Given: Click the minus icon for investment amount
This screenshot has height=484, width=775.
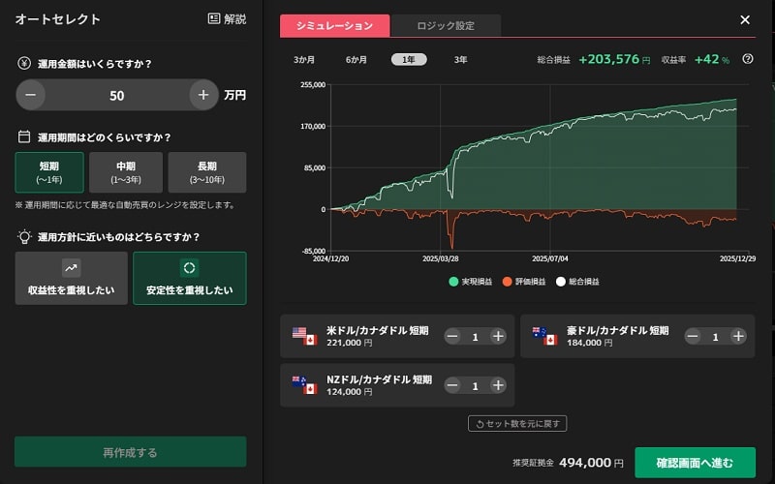Looking at the screenshot, I should [30, 95].
